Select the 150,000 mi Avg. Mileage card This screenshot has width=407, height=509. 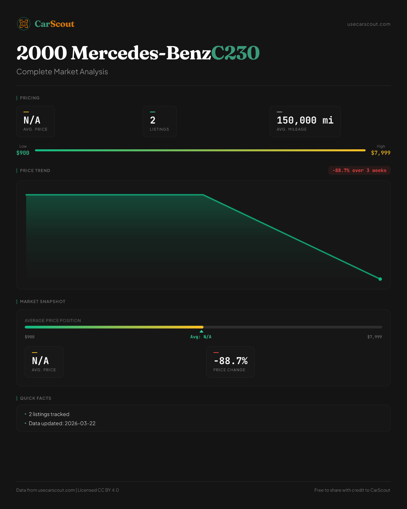tap(305, 121)
